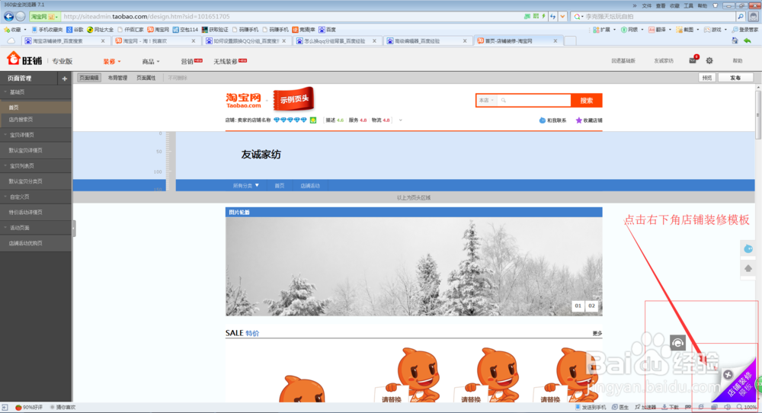Open the 装修 dropdown menu

(112, 62)
